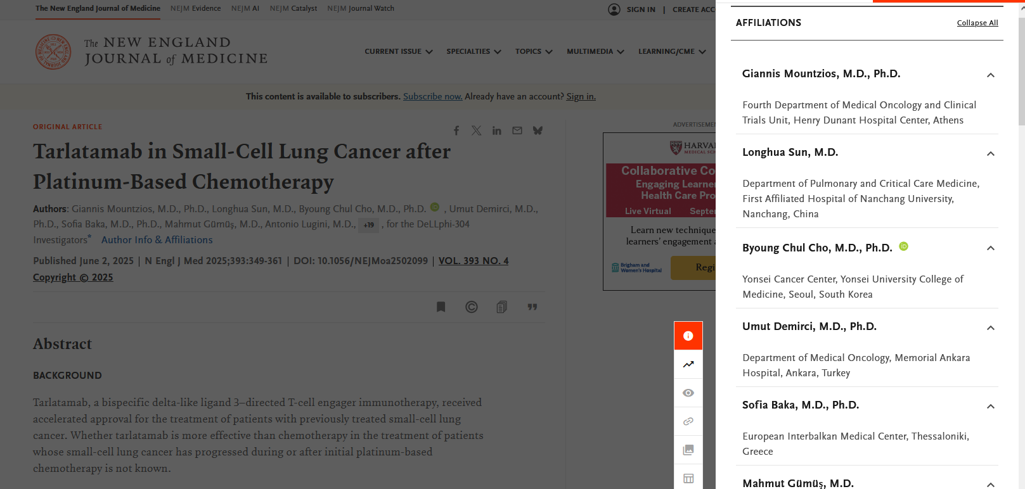The height and width of the screenshot is (489, 1025).
Task: Open metrics trend icon in sidebar
Action: [688, 364]
